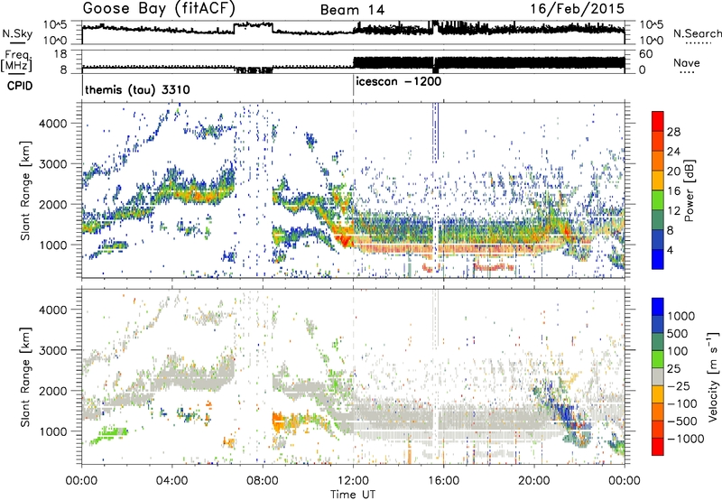Image resolution: width=722 pixels, height=500 pixels.
Task: Click the blue bottom of power colorbar
Action: tap(658, 261)
